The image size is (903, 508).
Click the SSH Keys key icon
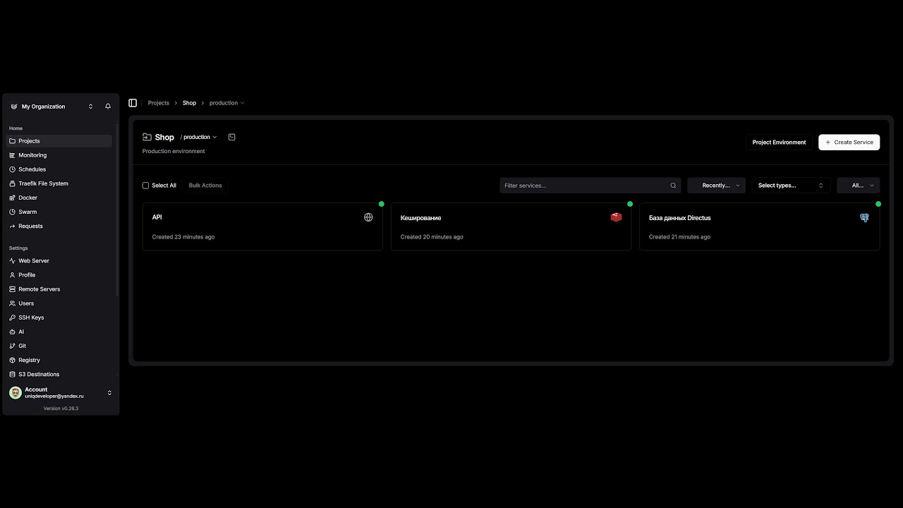point(12,317)
